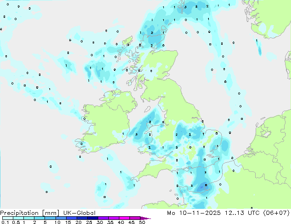
Task: Click the "12..13 UTC" time label
Action: point(242,213)
